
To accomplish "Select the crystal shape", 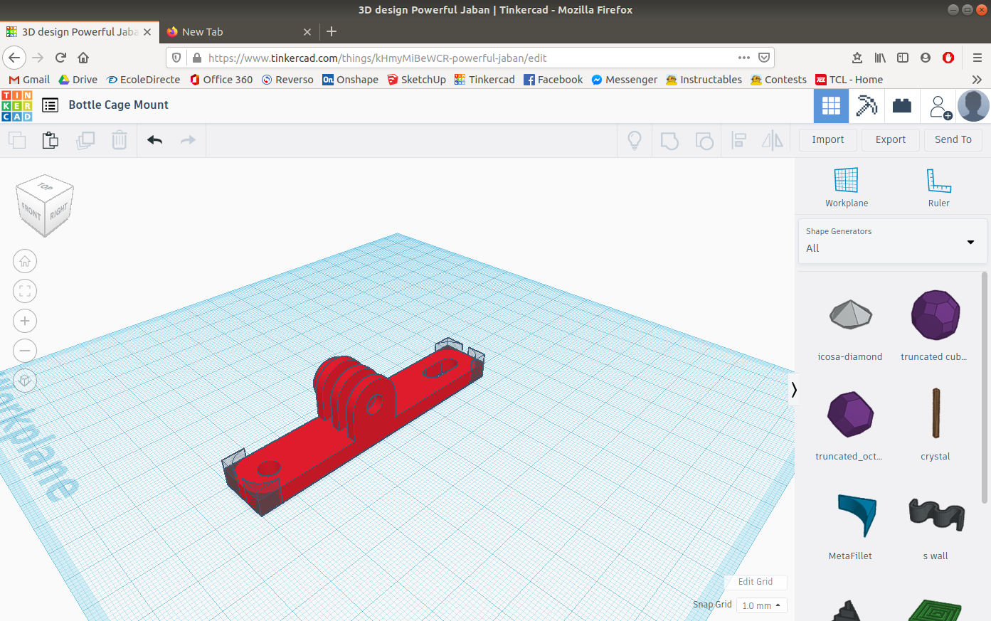I will pyautogui.click(x=936, y=425).
